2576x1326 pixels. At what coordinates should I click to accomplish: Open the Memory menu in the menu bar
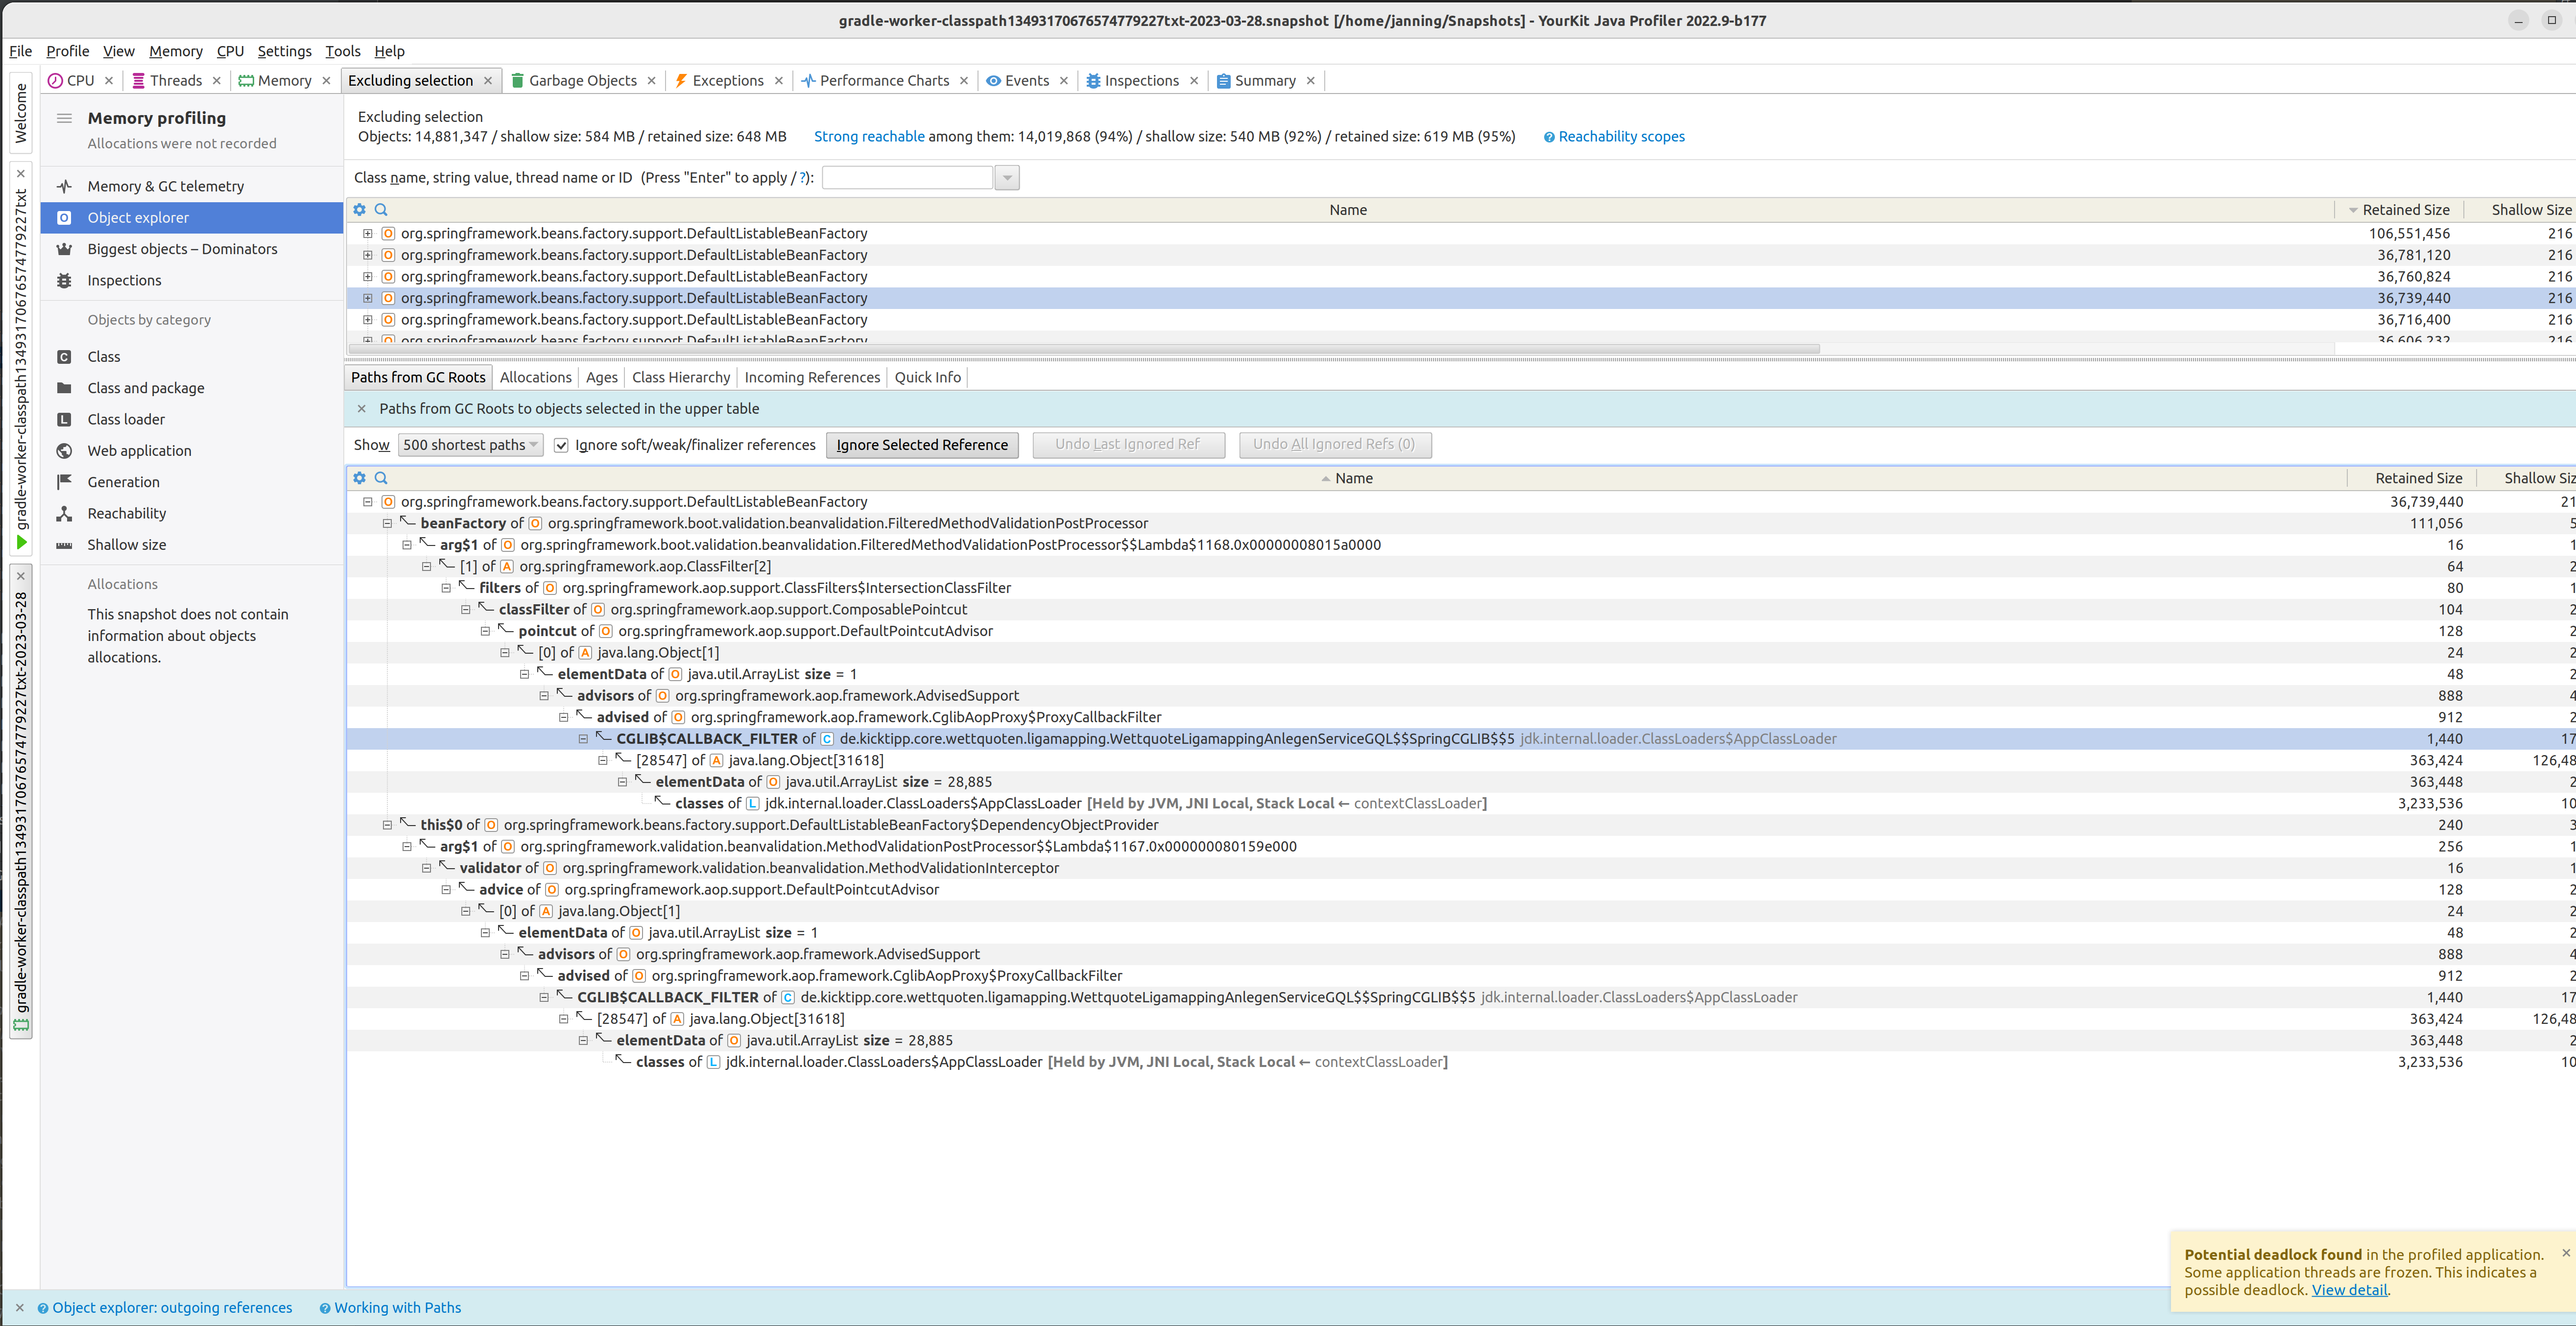pos(176,51)
